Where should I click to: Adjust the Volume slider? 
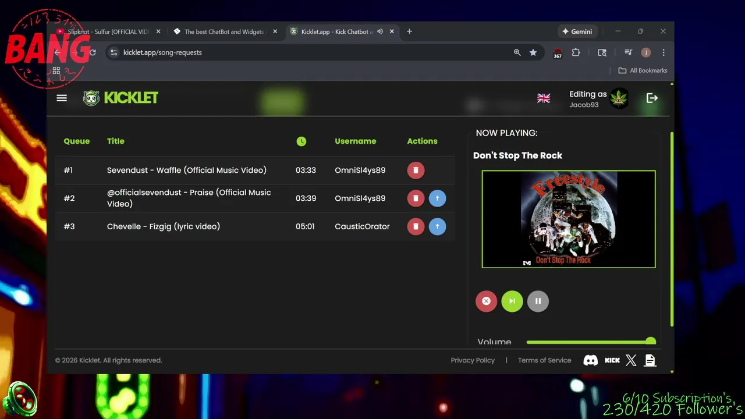[591, 342]
